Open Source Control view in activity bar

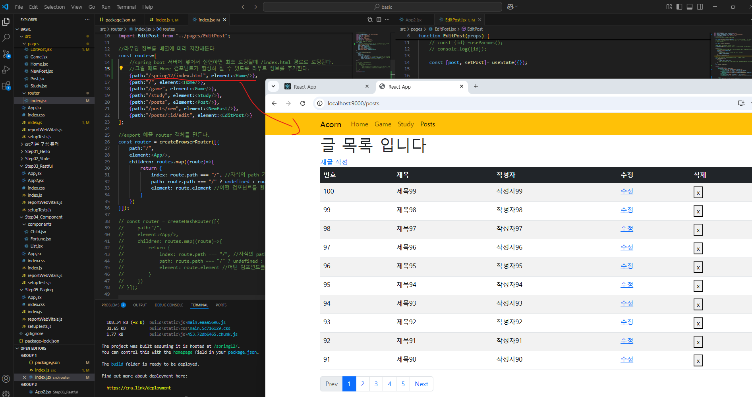(x=6, y=54)
